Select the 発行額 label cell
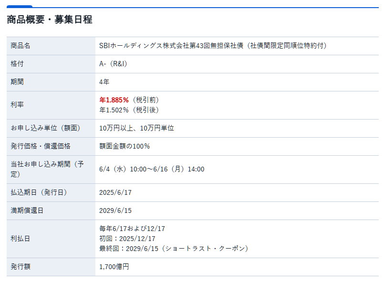The width and height of the screenshot is (384, 281). coord(51,267)
